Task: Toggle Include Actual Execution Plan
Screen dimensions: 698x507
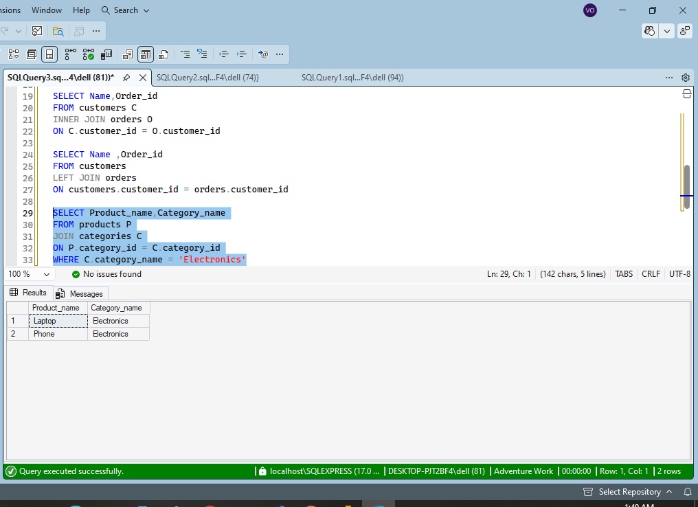Action: pos(70,54)
